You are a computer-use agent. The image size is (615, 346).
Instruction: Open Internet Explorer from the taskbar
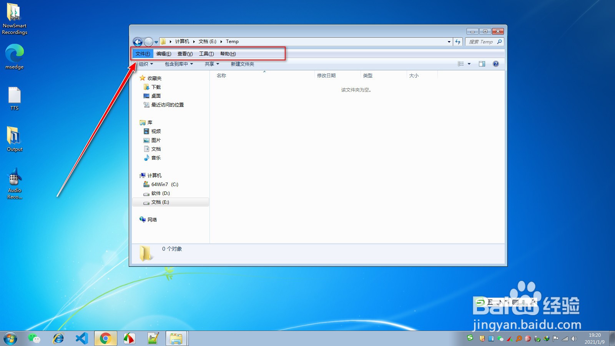(58, 339)
